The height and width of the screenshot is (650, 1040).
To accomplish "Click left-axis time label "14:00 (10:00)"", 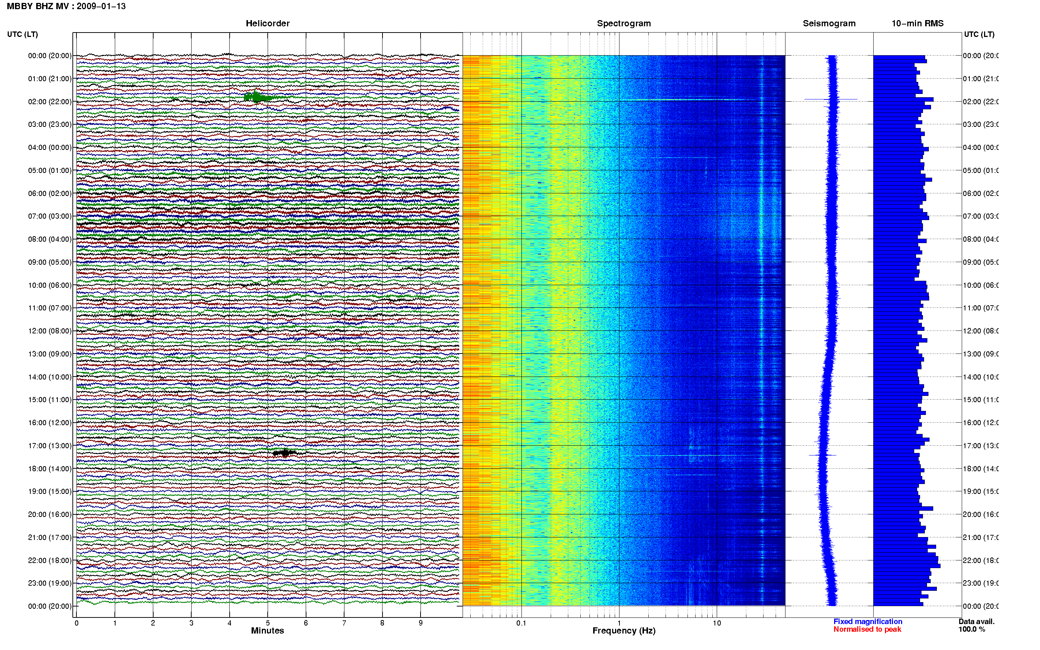I will pos(50,377).
